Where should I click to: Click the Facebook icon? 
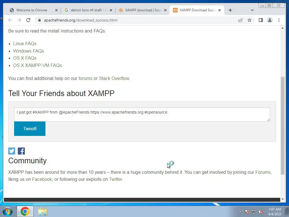pos(21,151)
